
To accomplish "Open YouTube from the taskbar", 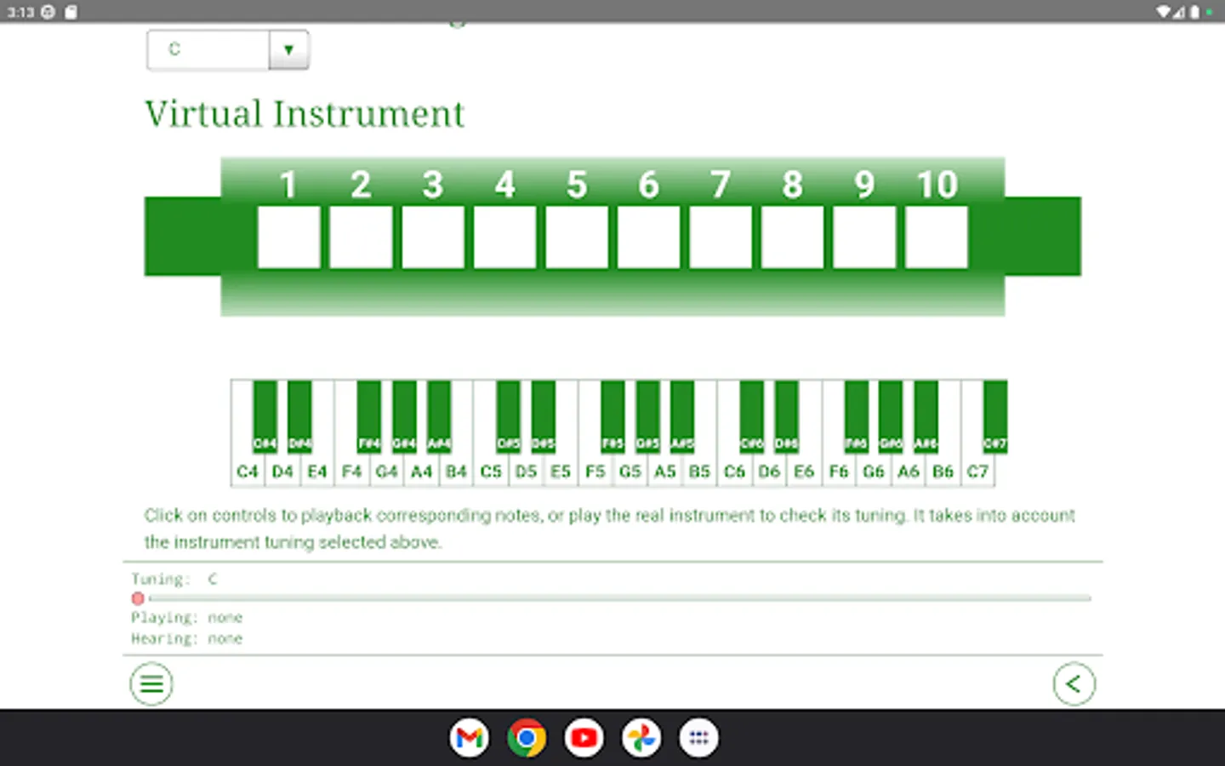I will pos(584,738).
